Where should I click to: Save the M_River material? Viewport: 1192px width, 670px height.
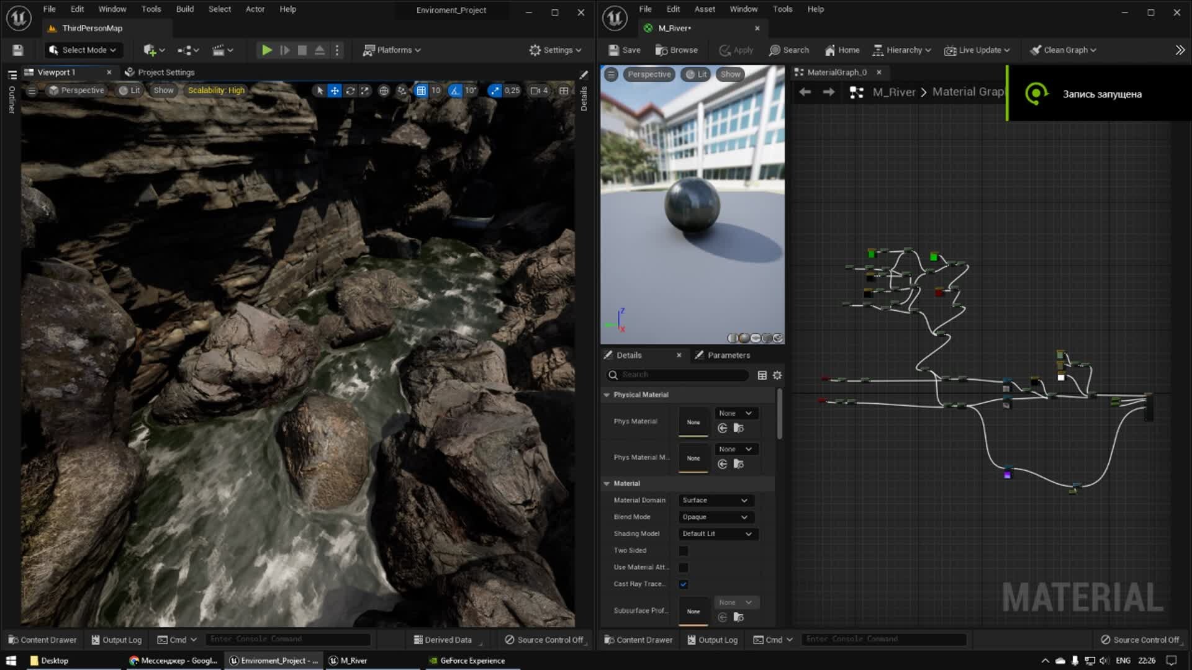pos(624,50)
